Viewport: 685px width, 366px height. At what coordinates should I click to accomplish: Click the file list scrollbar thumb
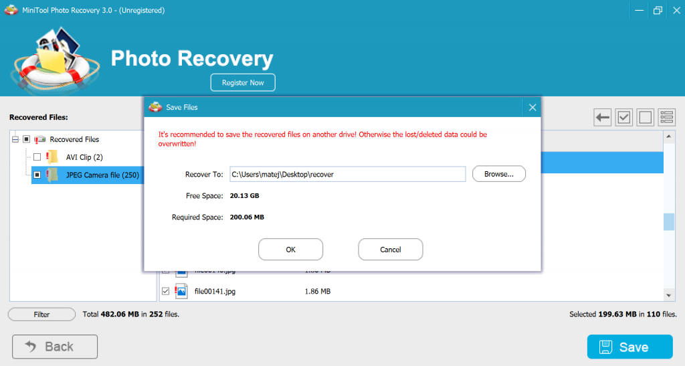(x=669, y=221)
